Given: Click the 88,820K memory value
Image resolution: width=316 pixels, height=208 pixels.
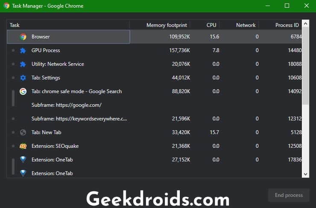Looking at the screenshot, I should tap(181, 91).
